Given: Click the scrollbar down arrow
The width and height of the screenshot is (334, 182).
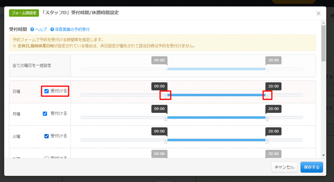Looking at the screenshot, I should point(323,155).
